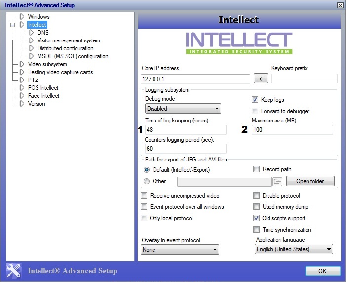Select Testing video capture cards
The height and width of the screenshot is (282, 346).
point(60,72)
